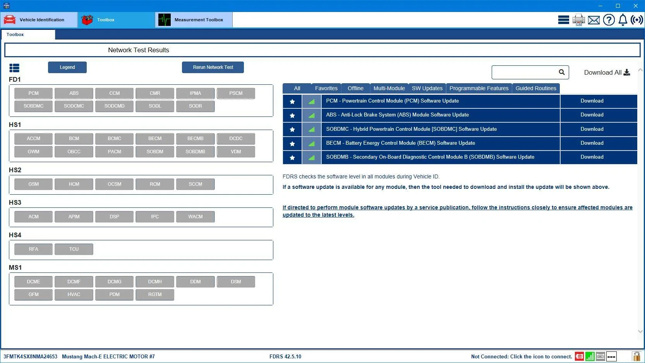
Task: Open the hamburger menu icon in the top bar
Action: pos(563,20)
